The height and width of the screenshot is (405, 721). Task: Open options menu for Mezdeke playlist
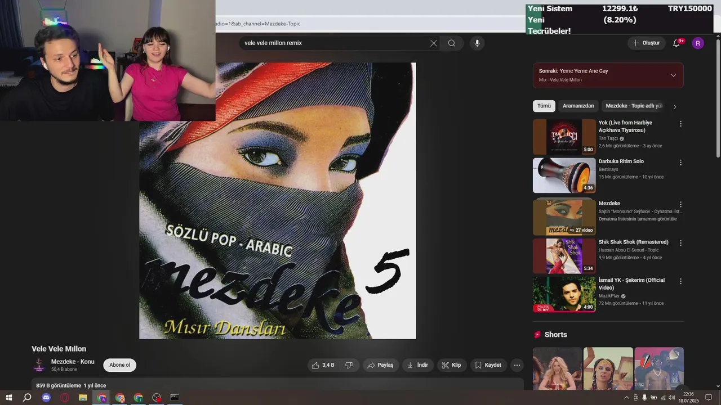(680, 205)
